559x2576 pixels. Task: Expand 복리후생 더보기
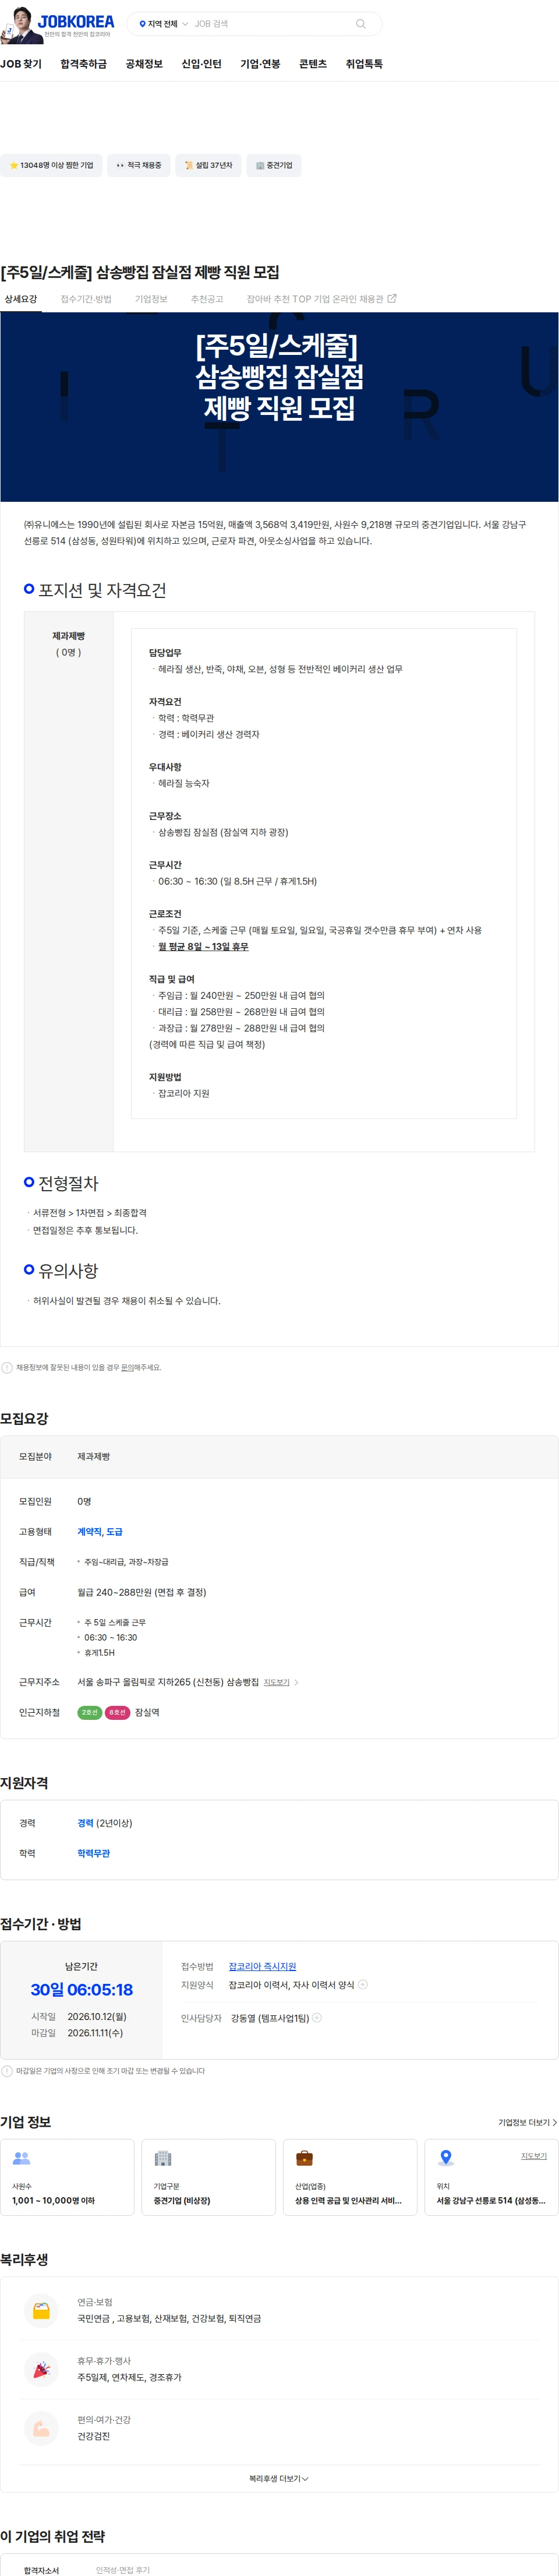(279, 2478)
